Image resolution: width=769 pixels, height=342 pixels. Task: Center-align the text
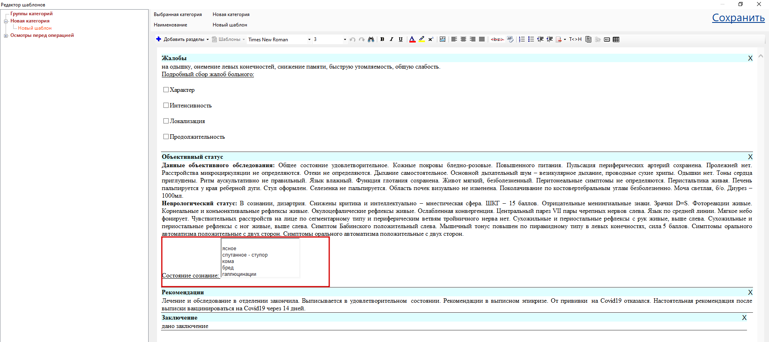coord(463,39)
